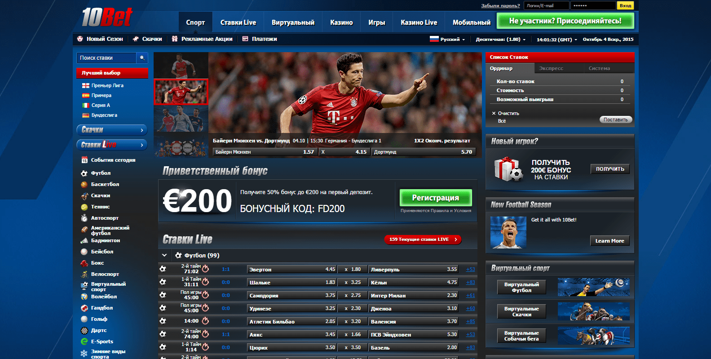Click Виртуальные Скачки button

521,311
